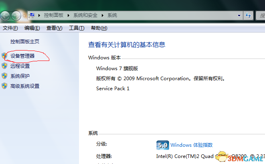Open the 编辑(E) menu
Viewport: 265px width, 164px height.
32,28
